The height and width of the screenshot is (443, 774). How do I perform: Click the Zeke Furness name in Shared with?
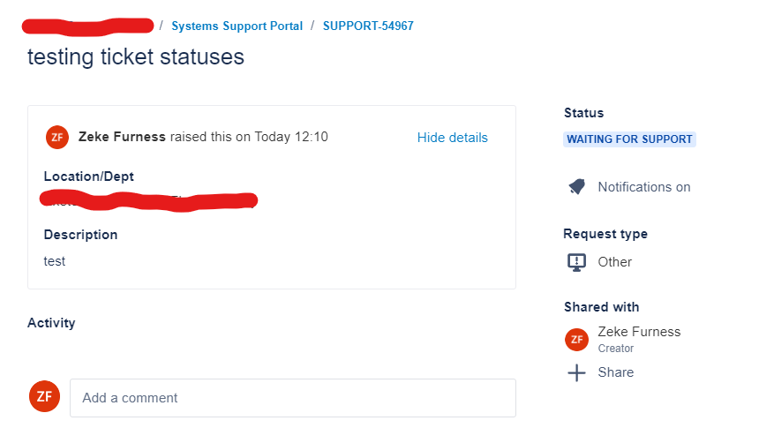[x=639, y=332]
